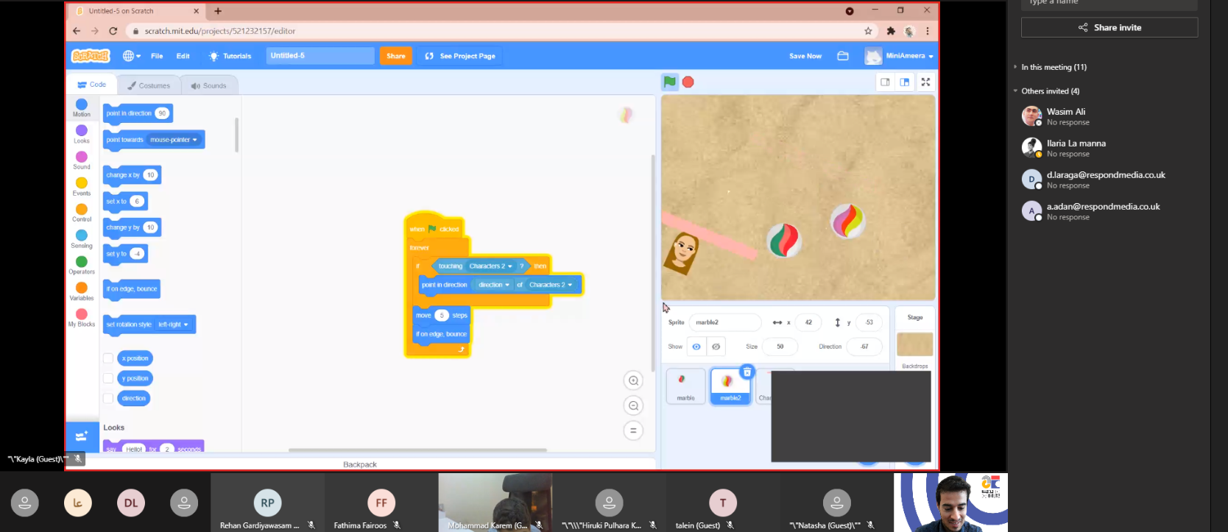Enter full screen stage mode
Image resolution: width=1228 pixels, height=532 pixels.
pos(926,82)
